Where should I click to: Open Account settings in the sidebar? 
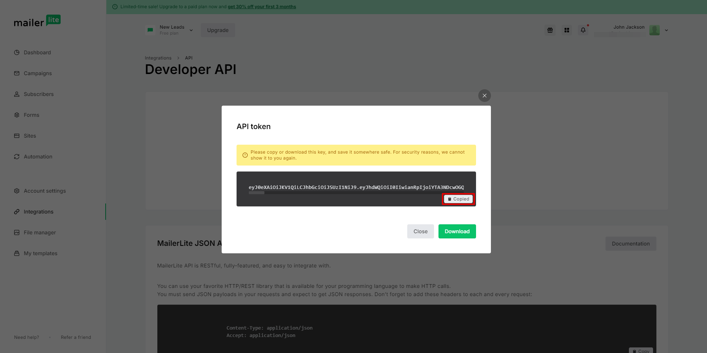tap(45, 191)
